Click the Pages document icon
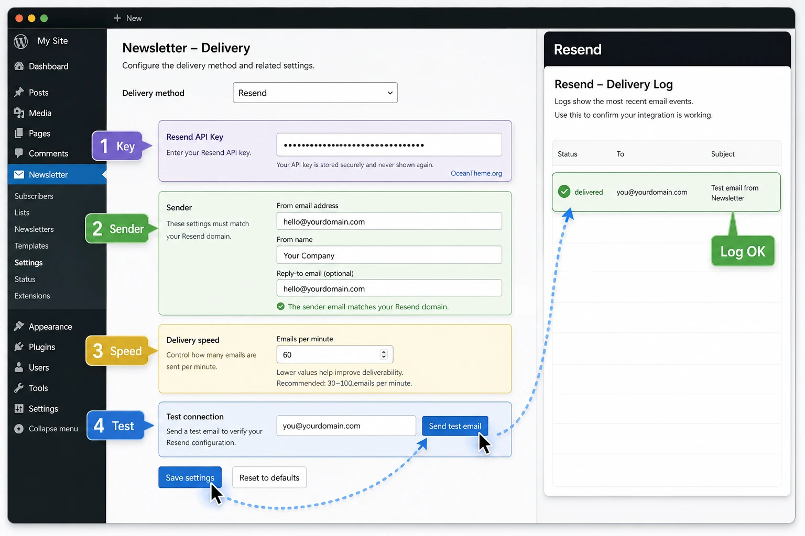 point(19,133)
